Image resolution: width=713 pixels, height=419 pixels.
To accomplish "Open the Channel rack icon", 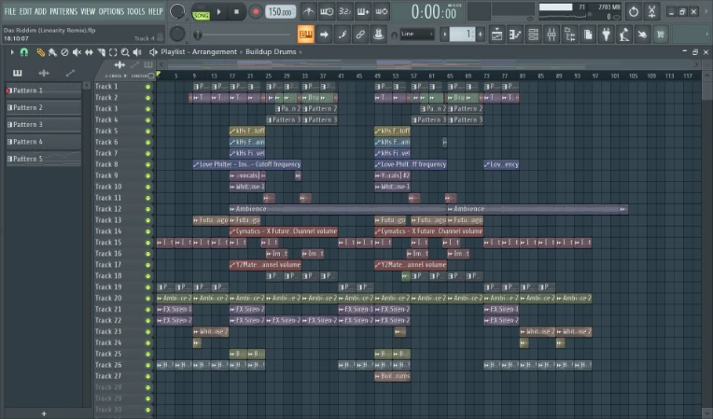I will (x=534, y=35).
